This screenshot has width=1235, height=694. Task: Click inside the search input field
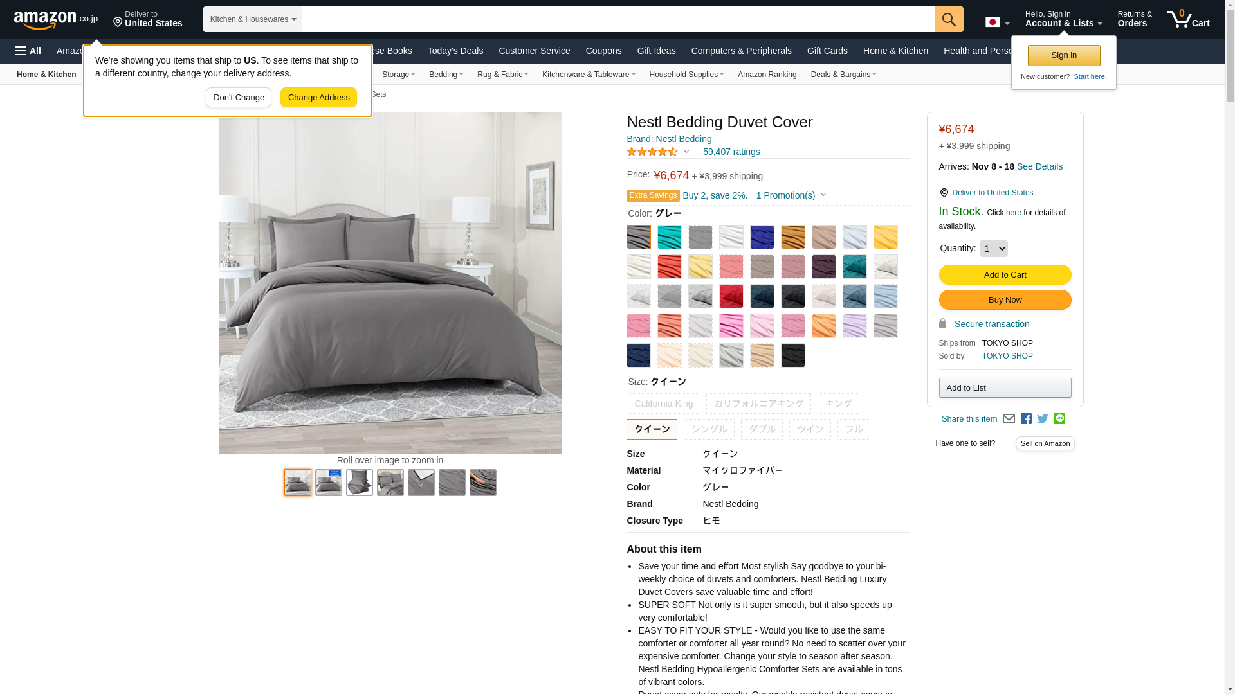(618, 19)
